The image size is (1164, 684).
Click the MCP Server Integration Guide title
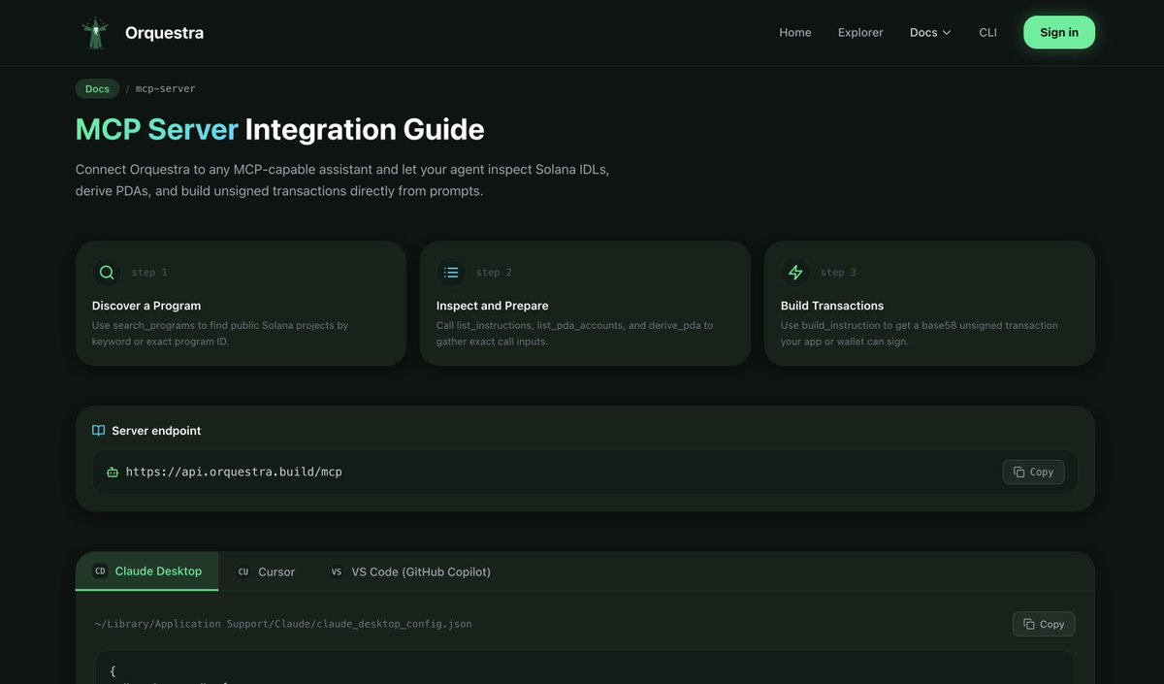point(280,129)
